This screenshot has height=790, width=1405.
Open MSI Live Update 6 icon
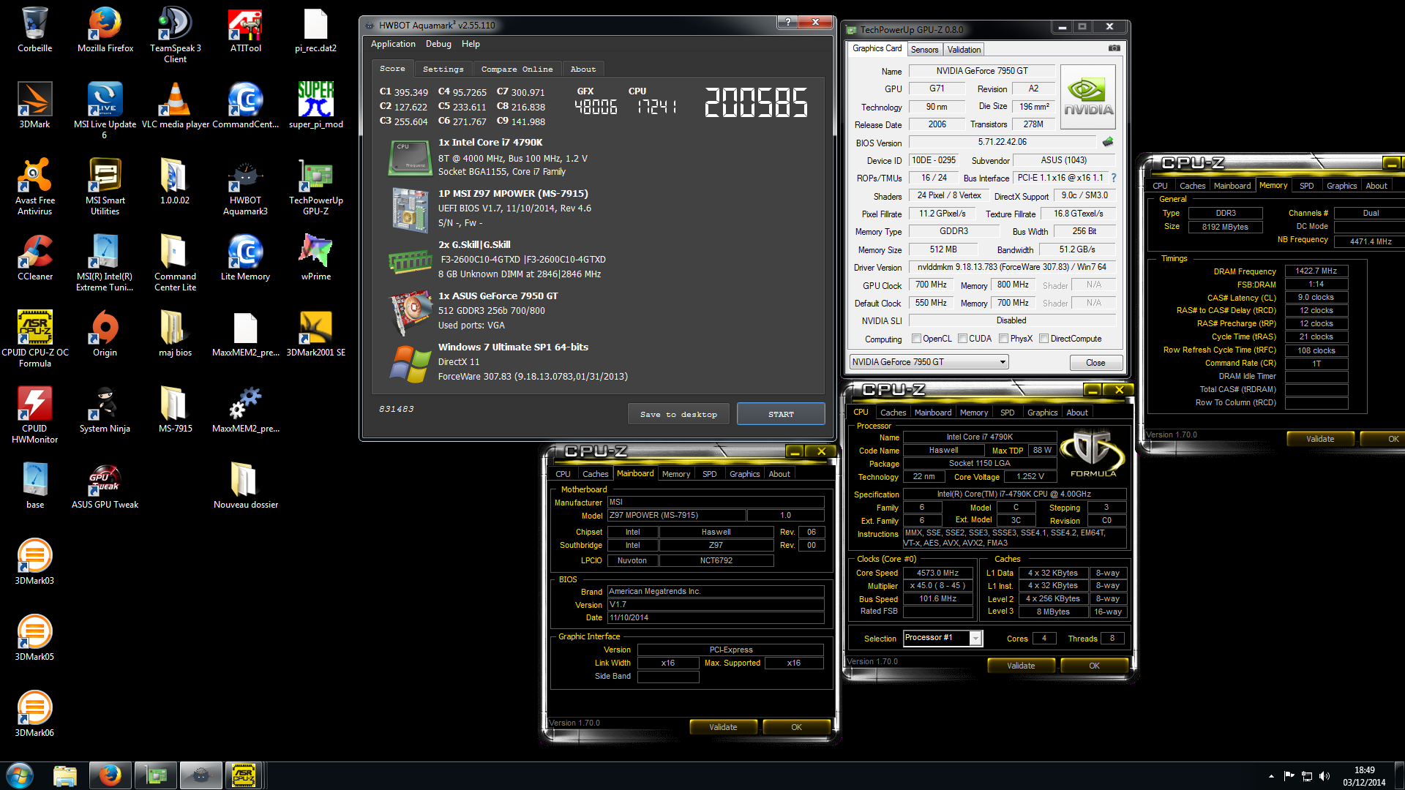tap(105, 110)
